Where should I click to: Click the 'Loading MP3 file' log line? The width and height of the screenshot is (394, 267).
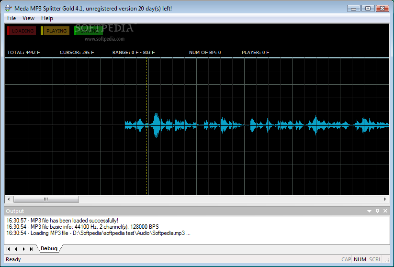98,233
